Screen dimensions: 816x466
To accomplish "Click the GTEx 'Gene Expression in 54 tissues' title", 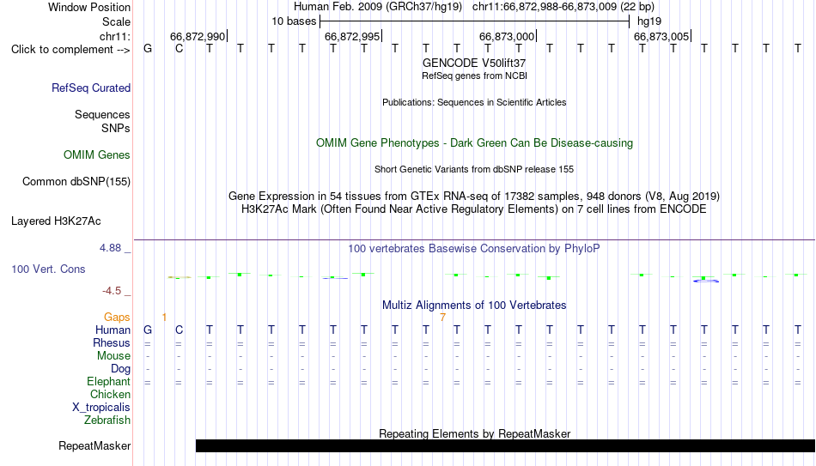I will click(x=474, y=196).
